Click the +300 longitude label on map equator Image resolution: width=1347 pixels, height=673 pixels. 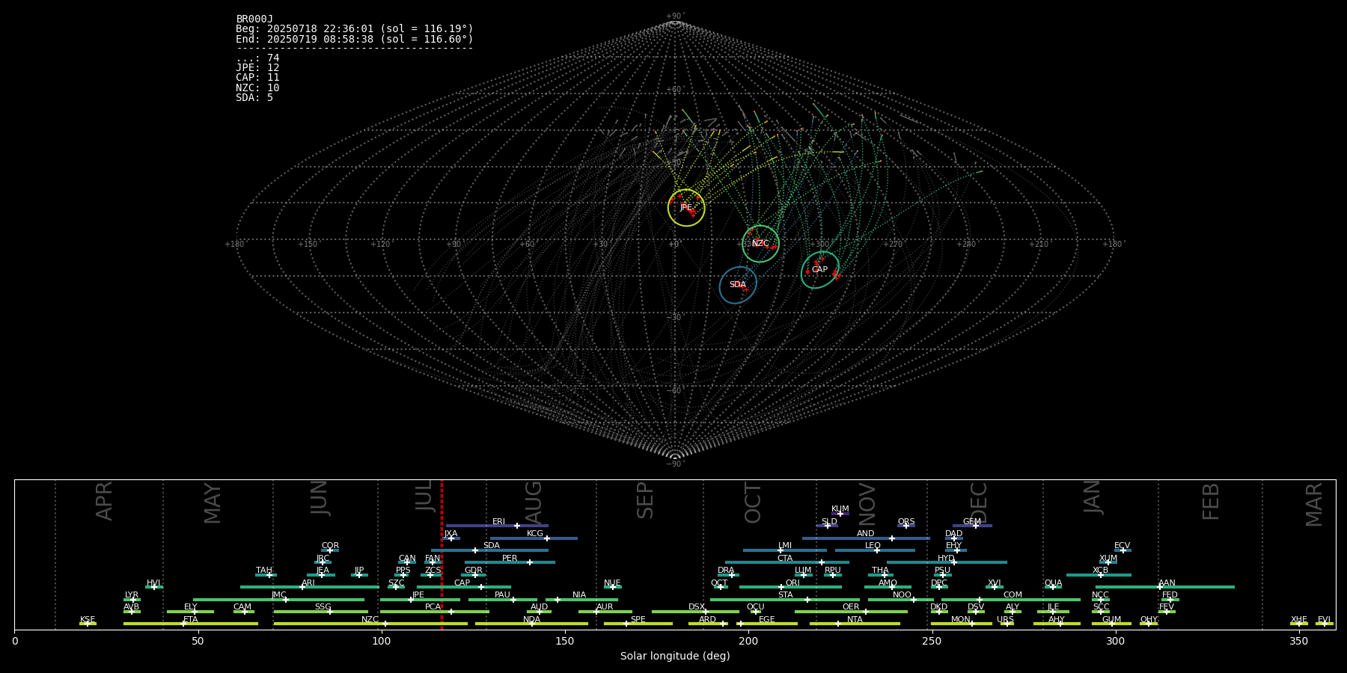point(819,245)
